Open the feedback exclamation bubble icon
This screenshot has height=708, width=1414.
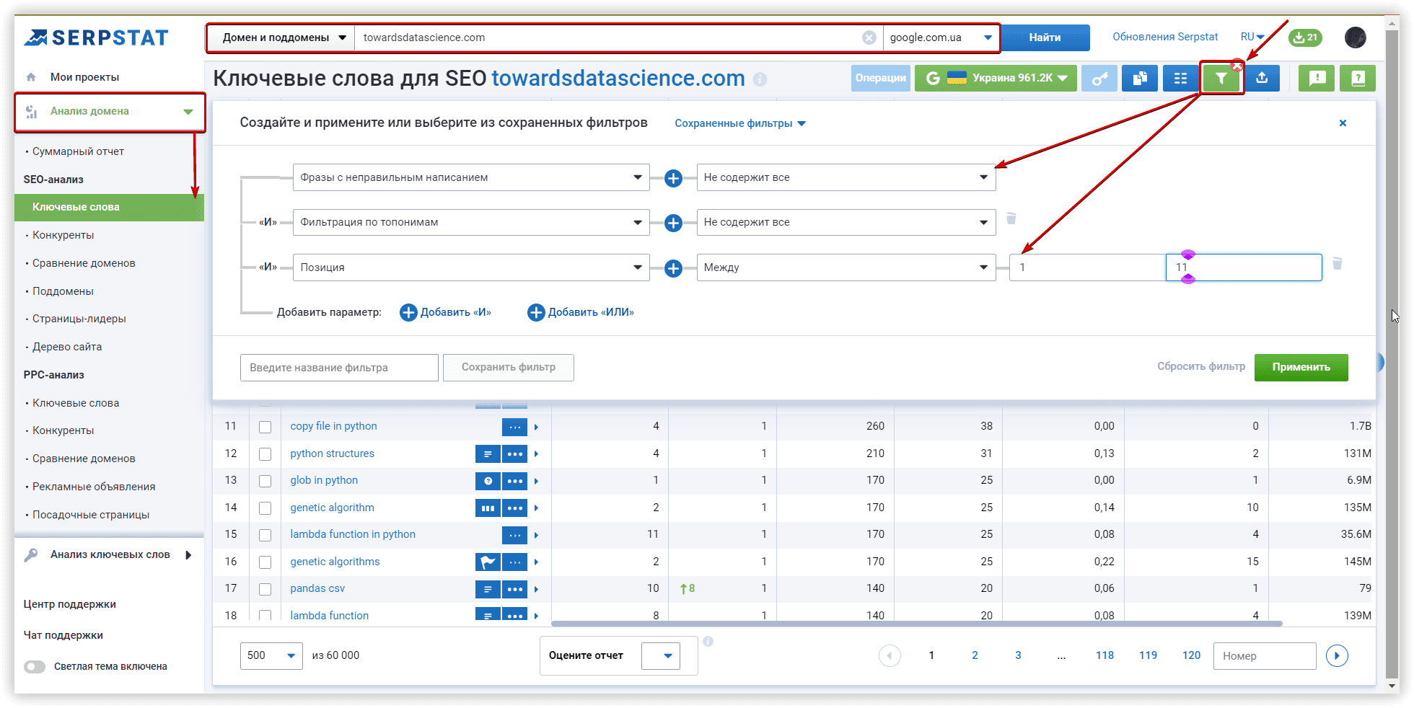1317,79
